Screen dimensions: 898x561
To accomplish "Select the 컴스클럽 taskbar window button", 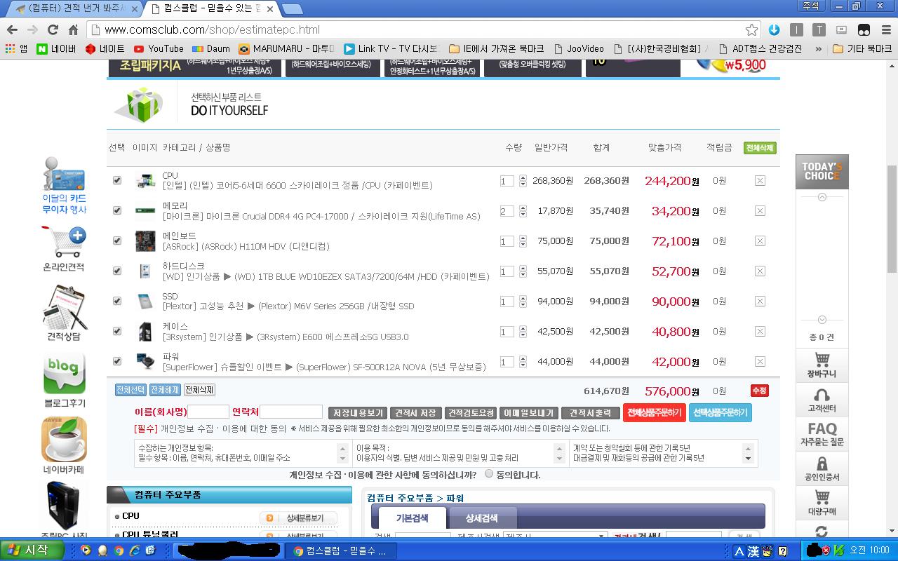I will click(341, 551).
